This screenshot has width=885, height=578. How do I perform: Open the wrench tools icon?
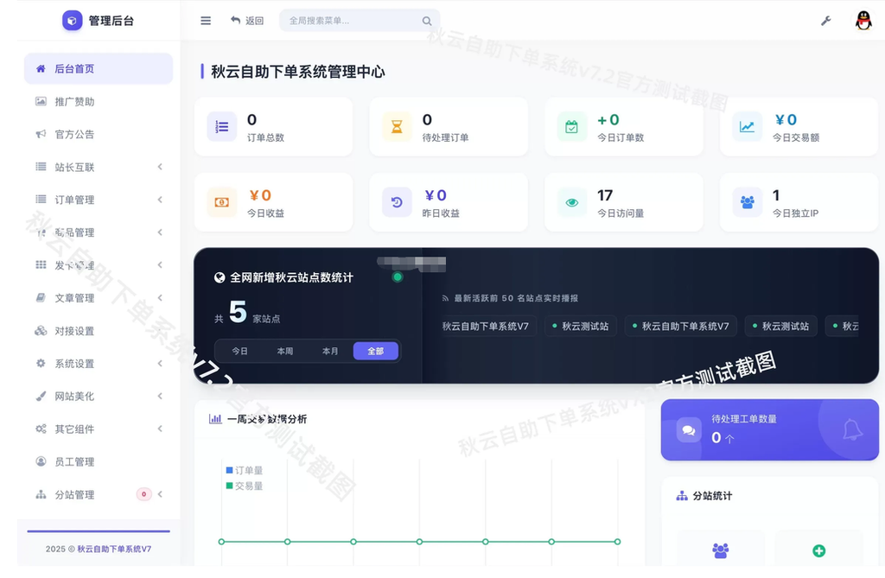click(x=825, y=21)
